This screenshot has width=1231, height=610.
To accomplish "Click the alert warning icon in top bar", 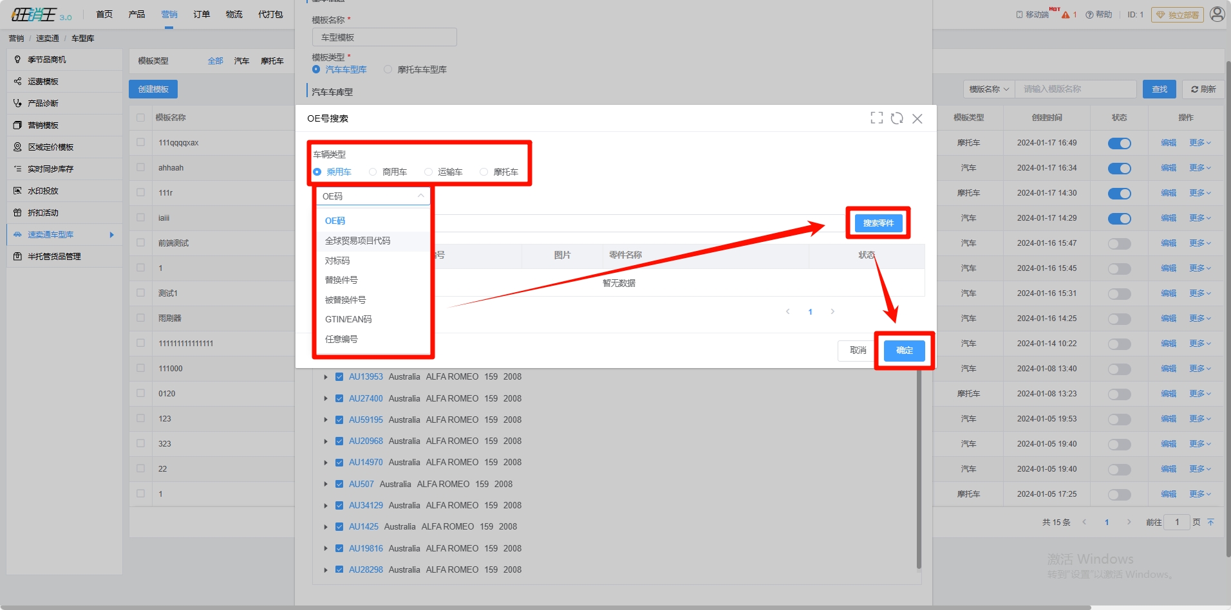I will click(x=1066, y=15).
